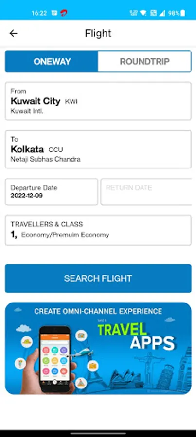Click the SEARCH FLIGHT button
196x437 pixels.
(98, 278)
